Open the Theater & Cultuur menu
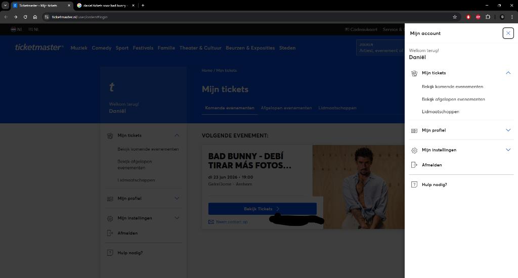518x278 pixels. pyautogui.click(x=200, y=48)
